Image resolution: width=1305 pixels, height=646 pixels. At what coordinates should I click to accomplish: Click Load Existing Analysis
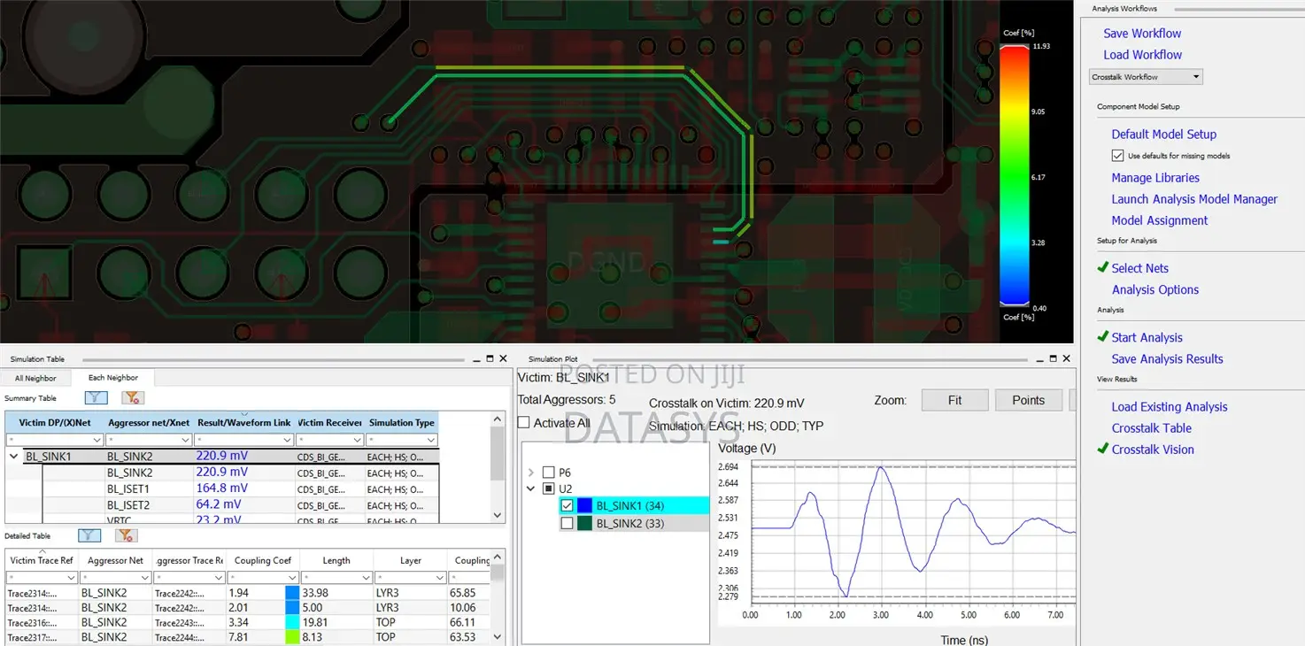(x=1170, y=407)
